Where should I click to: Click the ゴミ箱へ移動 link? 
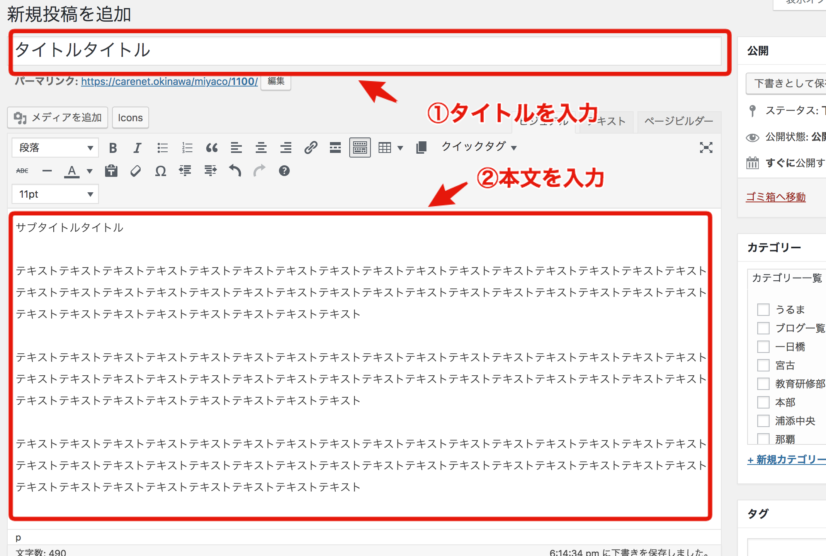click(x=775, y=197)
